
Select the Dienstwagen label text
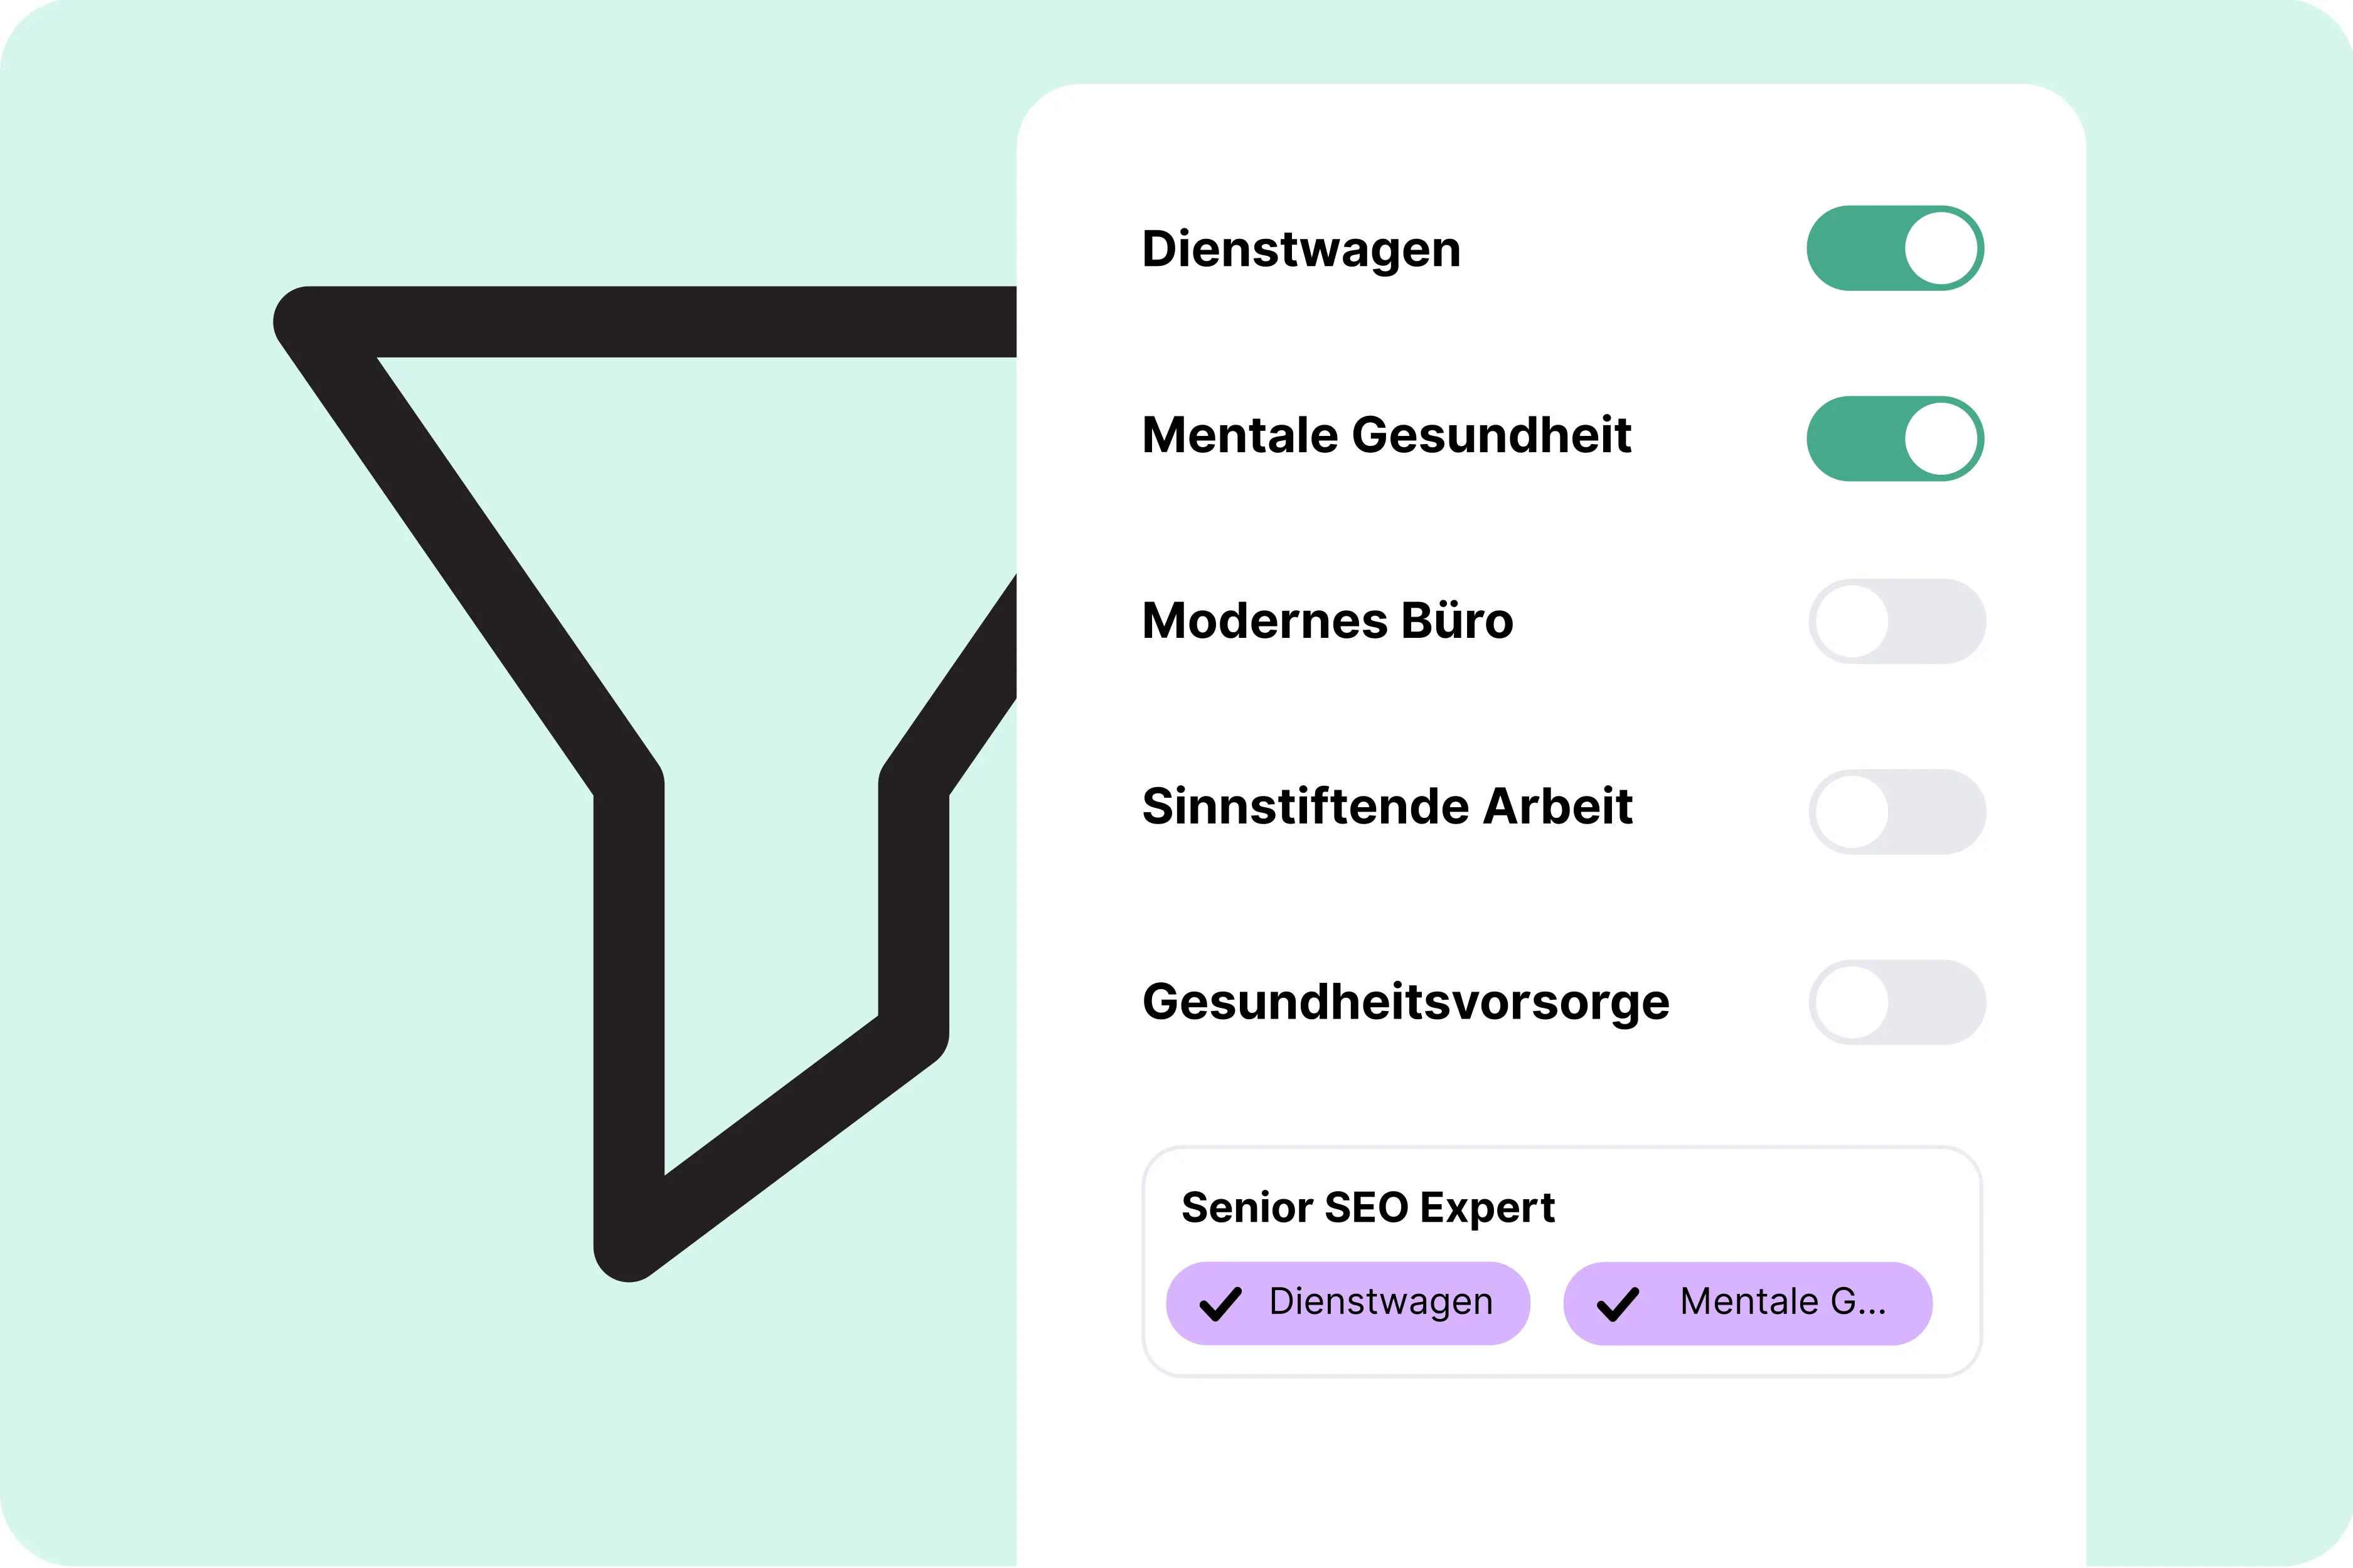[1301, 249]
